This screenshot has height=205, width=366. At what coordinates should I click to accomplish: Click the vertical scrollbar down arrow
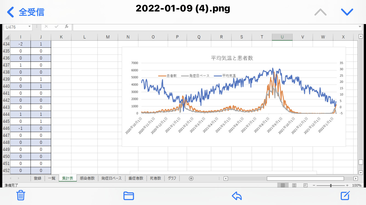[361, 172]
